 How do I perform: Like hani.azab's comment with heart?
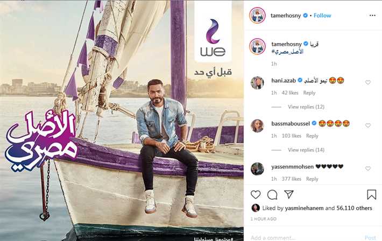click(368, 82)
